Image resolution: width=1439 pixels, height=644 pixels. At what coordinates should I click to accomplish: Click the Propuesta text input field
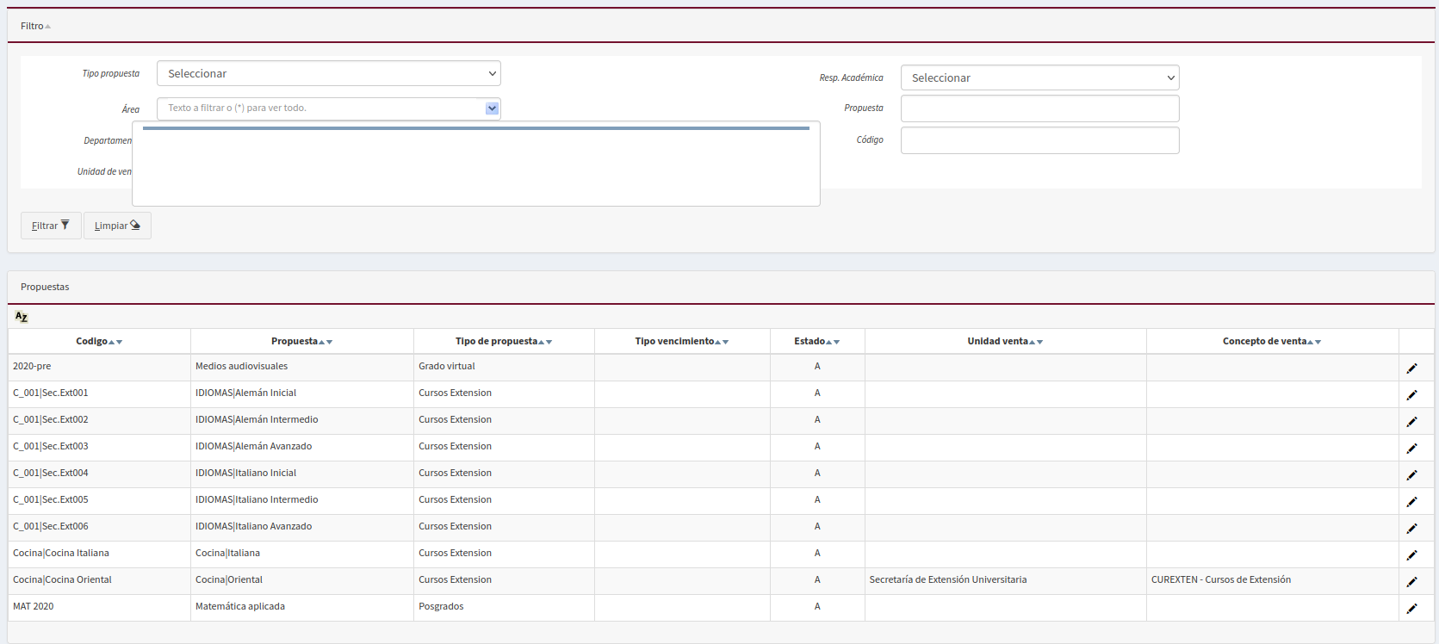1039,108
